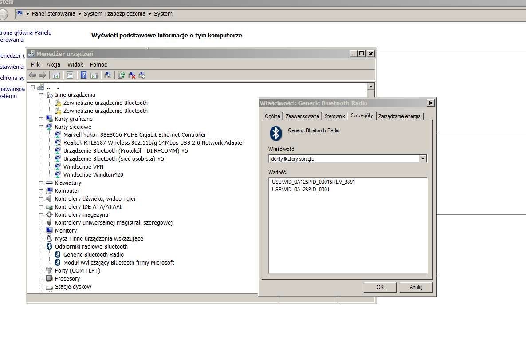The image size is (526, 344).
Task: Click the Forward arrow in Device Manager toolbar
Action: tap(42, 75)
